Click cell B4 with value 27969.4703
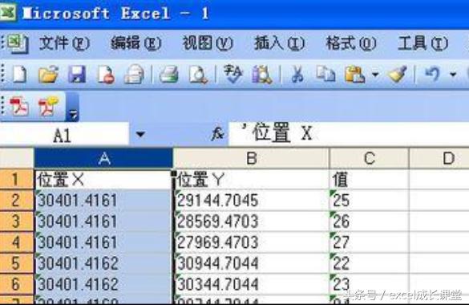Screen dimensions: 469x305 [251, 242]
